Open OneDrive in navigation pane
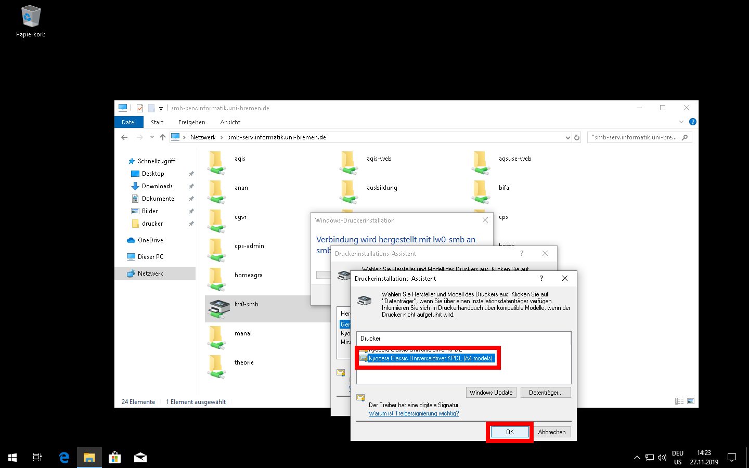Image resolution: width=749 pixels, height=468 pixels. tap(150, 240)
